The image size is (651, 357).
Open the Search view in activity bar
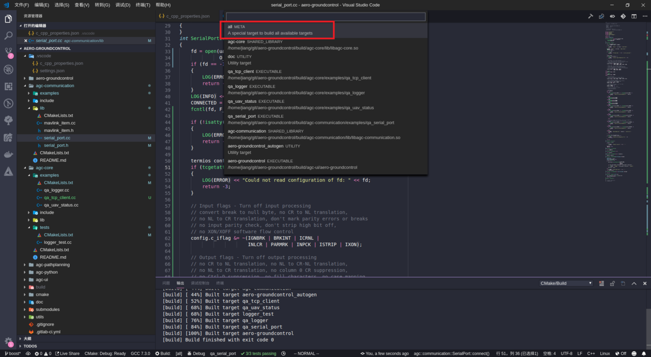(8, 36)
